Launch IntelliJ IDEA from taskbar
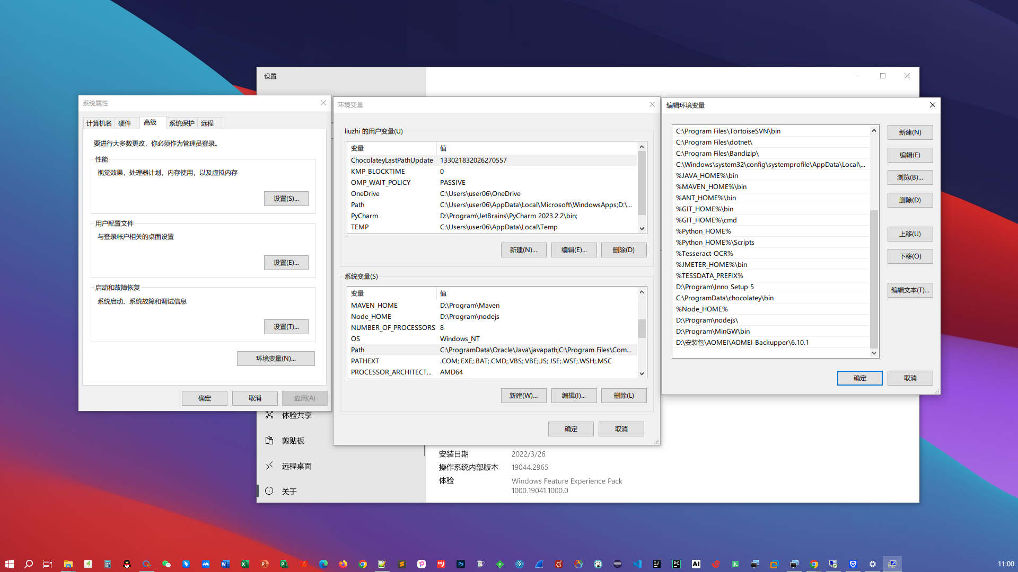The width and height of the screenshot is (1018, 572). (x=656, y=564)
